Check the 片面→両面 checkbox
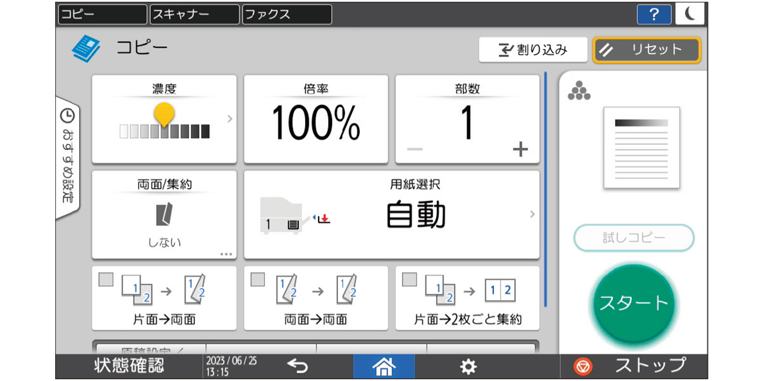The image size is (763, 381). pos(106,280)
